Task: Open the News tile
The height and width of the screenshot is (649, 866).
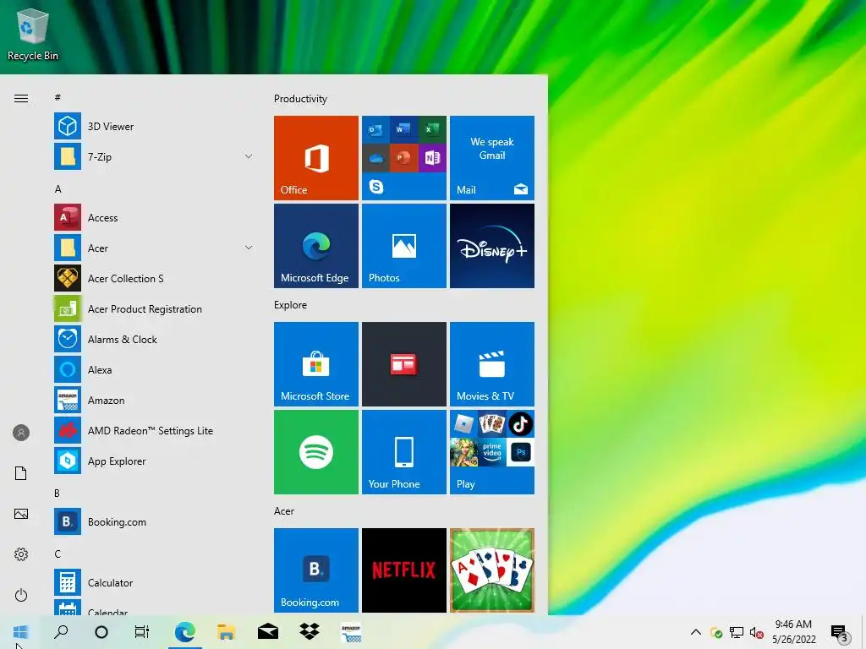Action: pyautogui.click(x=403, y=364)
